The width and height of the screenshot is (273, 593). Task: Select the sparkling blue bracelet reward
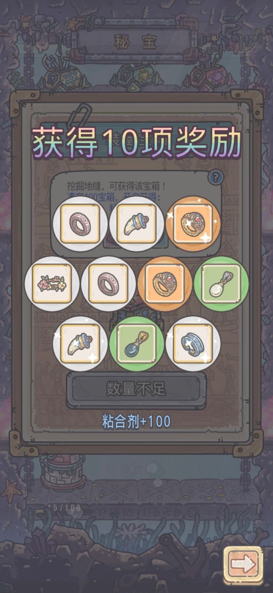click(193, 344)
